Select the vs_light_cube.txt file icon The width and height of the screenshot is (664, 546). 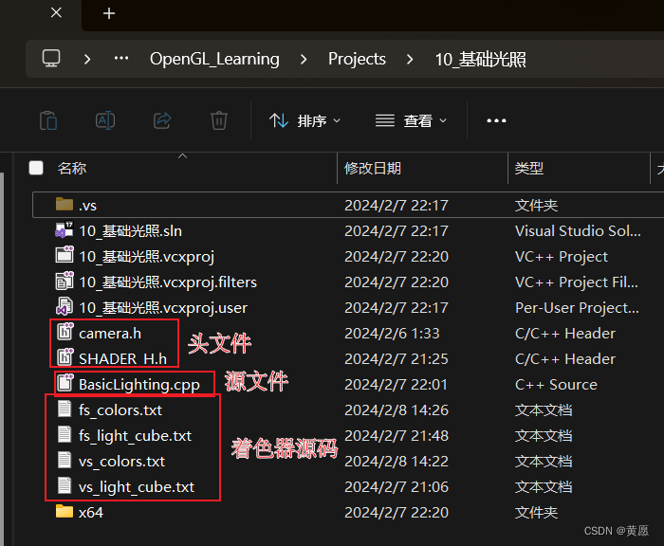point(65,485)
